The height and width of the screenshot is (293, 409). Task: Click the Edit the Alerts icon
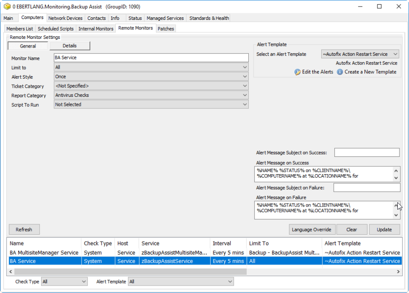[x=298, y=72]
